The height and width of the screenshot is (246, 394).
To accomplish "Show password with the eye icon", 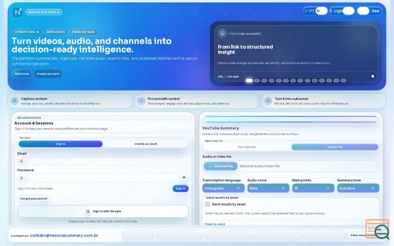I will [x=184, y=177].
